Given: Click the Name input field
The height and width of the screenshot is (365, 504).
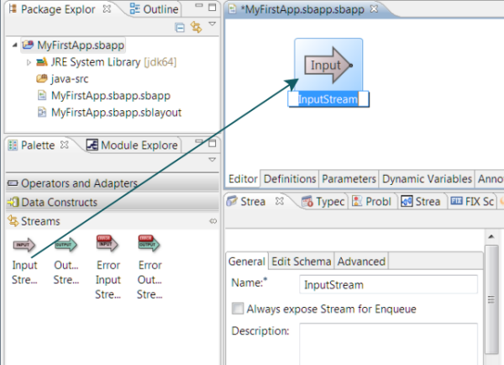Looking at the screenshot, I should pyautogui.click(x=388, y=284).
